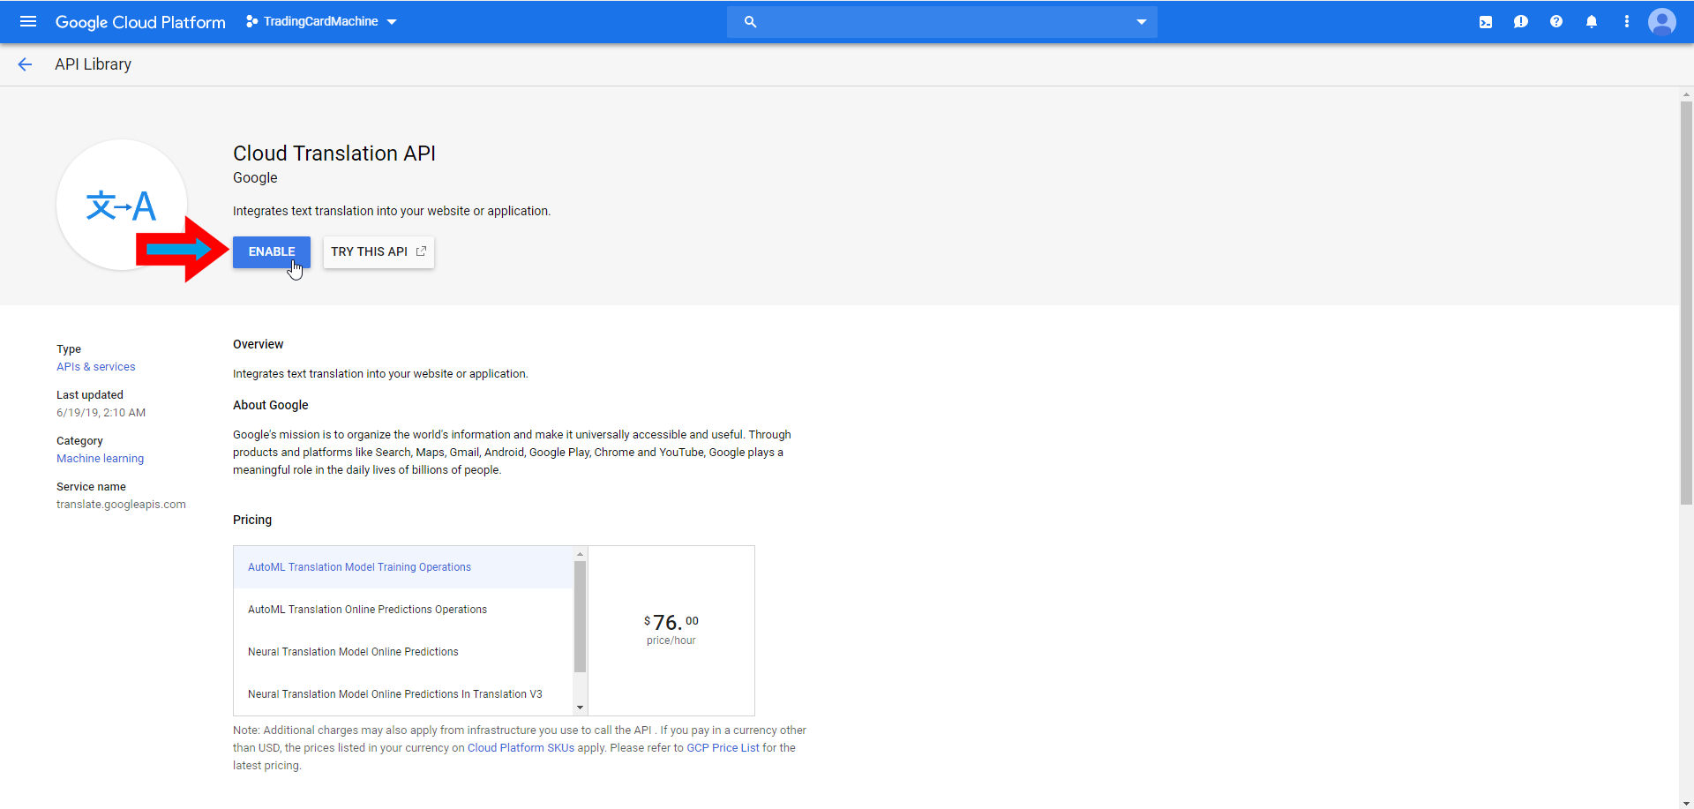Activate Cloud Shell icon in the top bar
Image resolution: width=1694 pixels, height=809 pixels.
tap(1486, 22)
